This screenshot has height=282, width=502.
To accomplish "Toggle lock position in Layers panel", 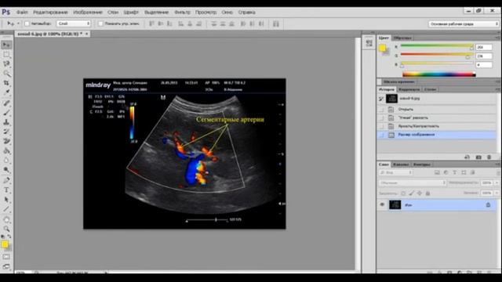I will pyautogui.click(x=420, y=193).
